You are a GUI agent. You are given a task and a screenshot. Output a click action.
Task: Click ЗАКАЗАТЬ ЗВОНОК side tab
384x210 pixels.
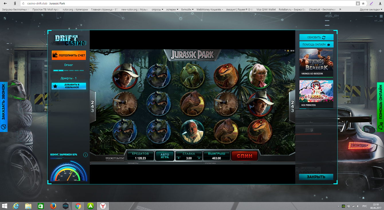pyautogui.click(x=3, y=107)
